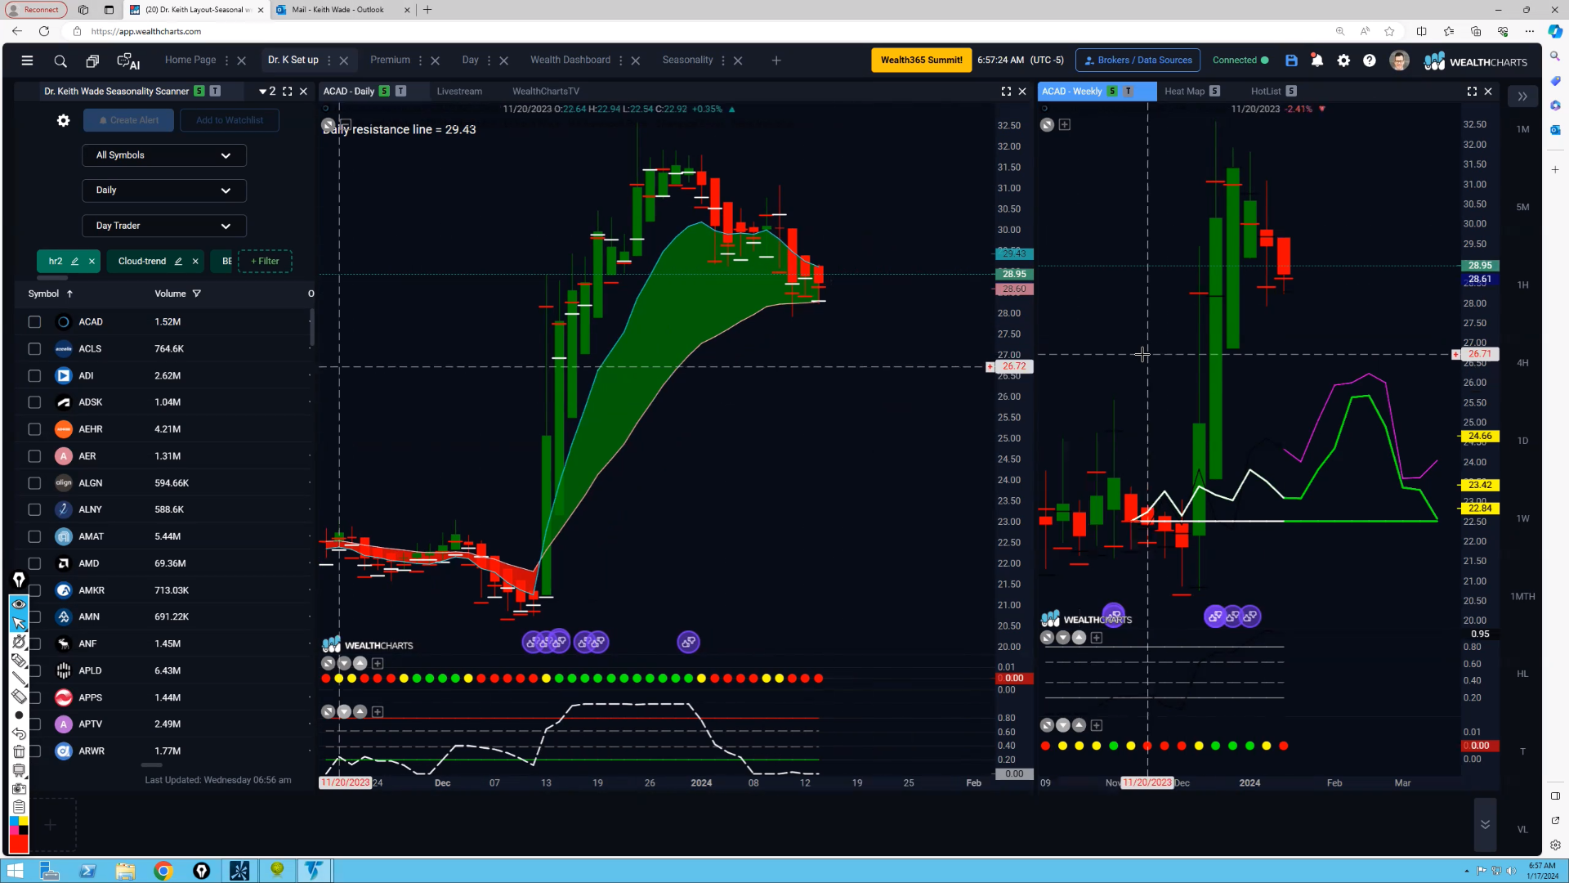Open the symbol search magnifier
The image size is (1569, 883).
60,61
